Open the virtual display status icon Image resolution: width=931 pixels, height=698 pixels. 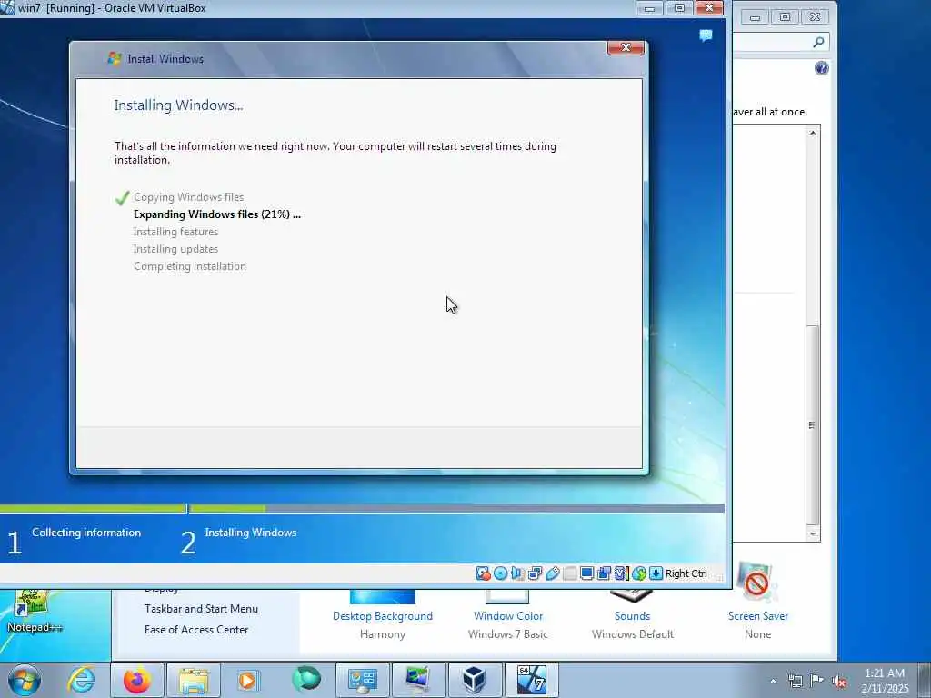click(x=586, y=573)
